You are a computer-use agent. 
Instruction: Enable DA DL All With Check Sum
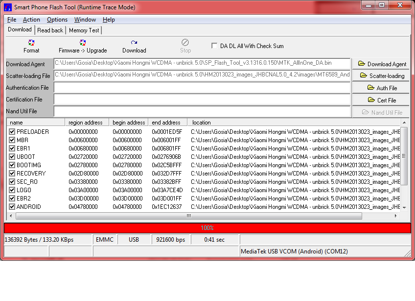click(214, 46)
